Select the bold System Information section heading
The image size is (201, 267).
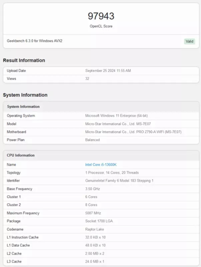point(25,95)
